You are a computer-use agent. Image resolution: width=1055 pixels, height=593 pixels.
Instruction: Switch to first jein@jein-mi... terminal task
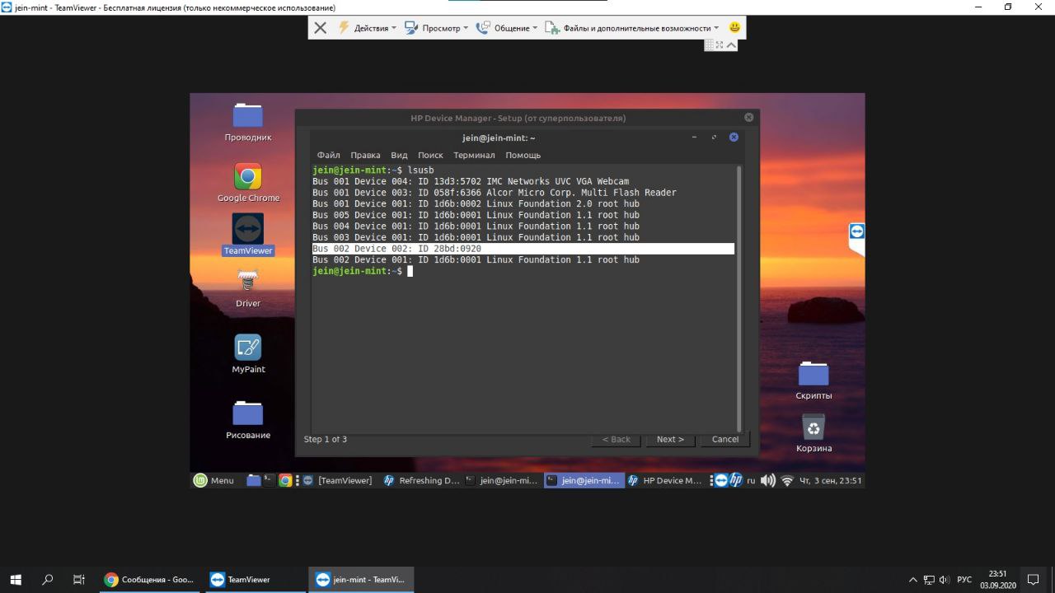coord(501,480)
